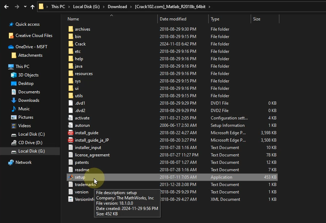Click Download in the address bar breadcrumb

pos(117,7)
